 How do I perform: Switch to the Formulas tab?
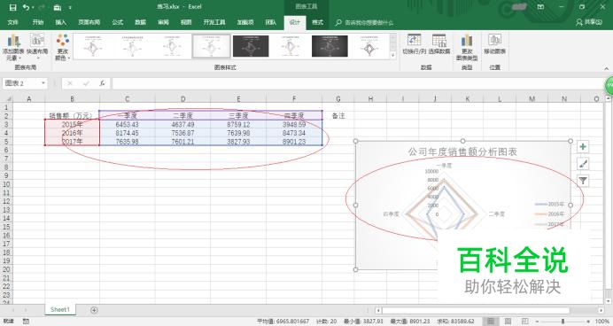tap(118, 22)
